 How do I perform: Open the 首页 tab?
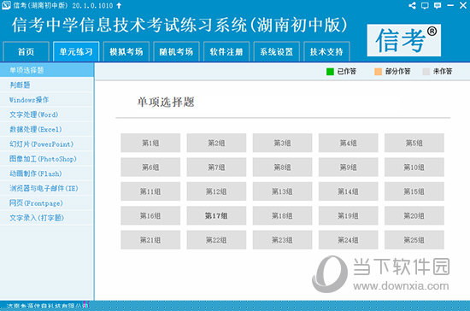click(26, 51)
